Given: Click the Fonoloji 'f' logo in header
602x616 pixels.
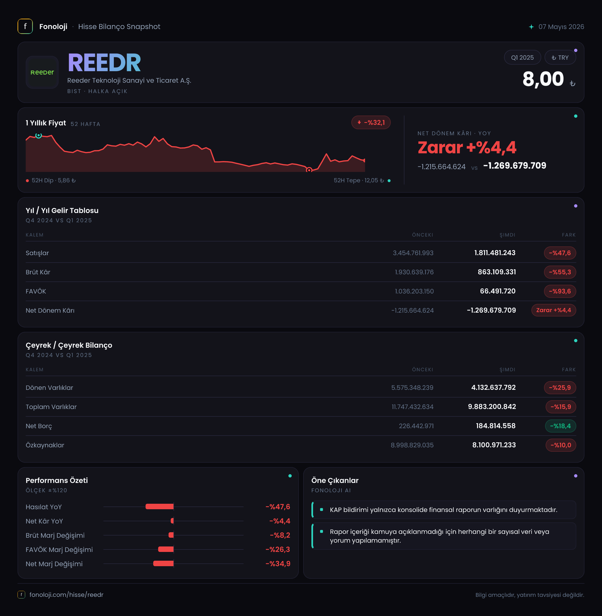Looking at the screenshot, I should pos(25,26).
